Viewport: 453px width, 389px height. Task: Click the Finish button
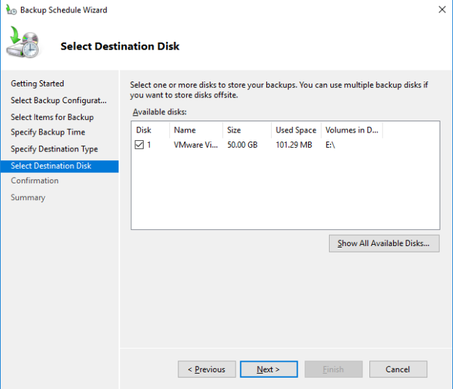pyautogui.click(x=333, y=369)
